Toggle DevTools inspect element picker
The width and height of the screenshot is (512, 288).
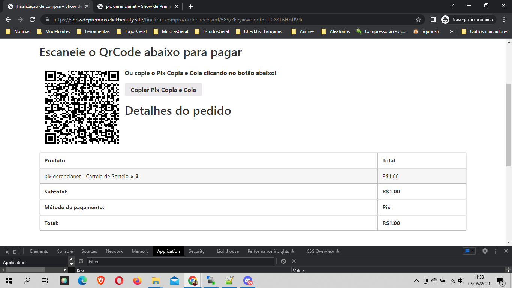click(6, 251)
